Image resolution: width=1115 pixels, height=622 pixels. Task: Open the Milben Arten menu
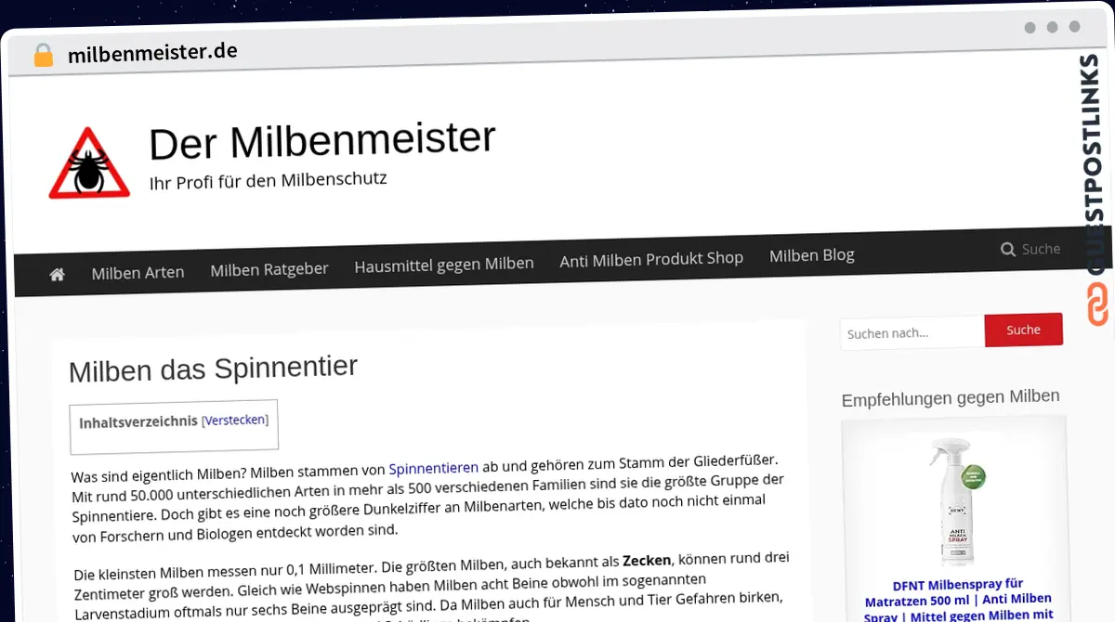pos(138,272)
